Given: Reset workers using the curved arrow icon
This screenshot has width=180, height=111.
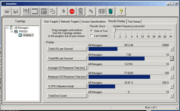Looking at the screenshot, I should click(91, 11).
